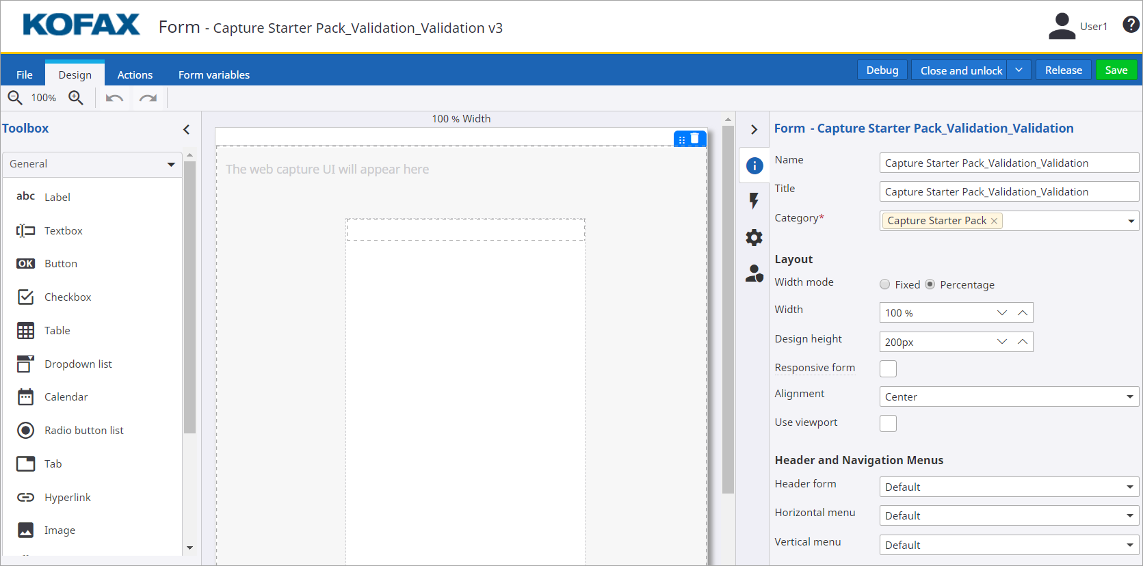Increase the Design height value with up arrow
1143x566 pixels.
point(1022,342)
